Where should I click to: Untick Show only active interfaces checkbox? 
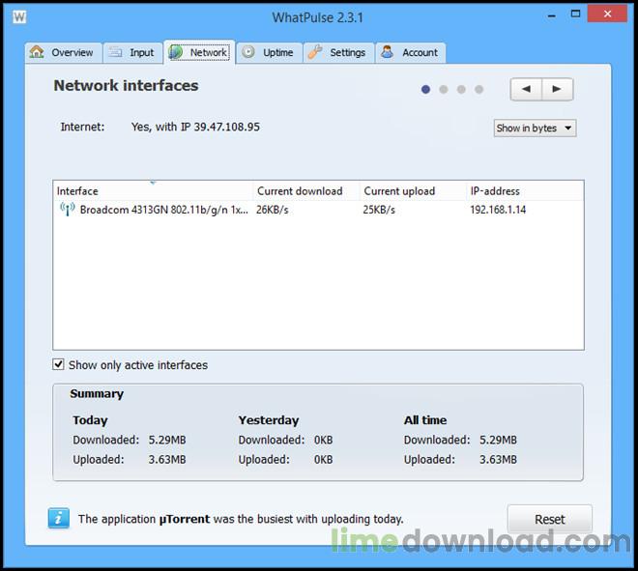(x=59, y=365)
